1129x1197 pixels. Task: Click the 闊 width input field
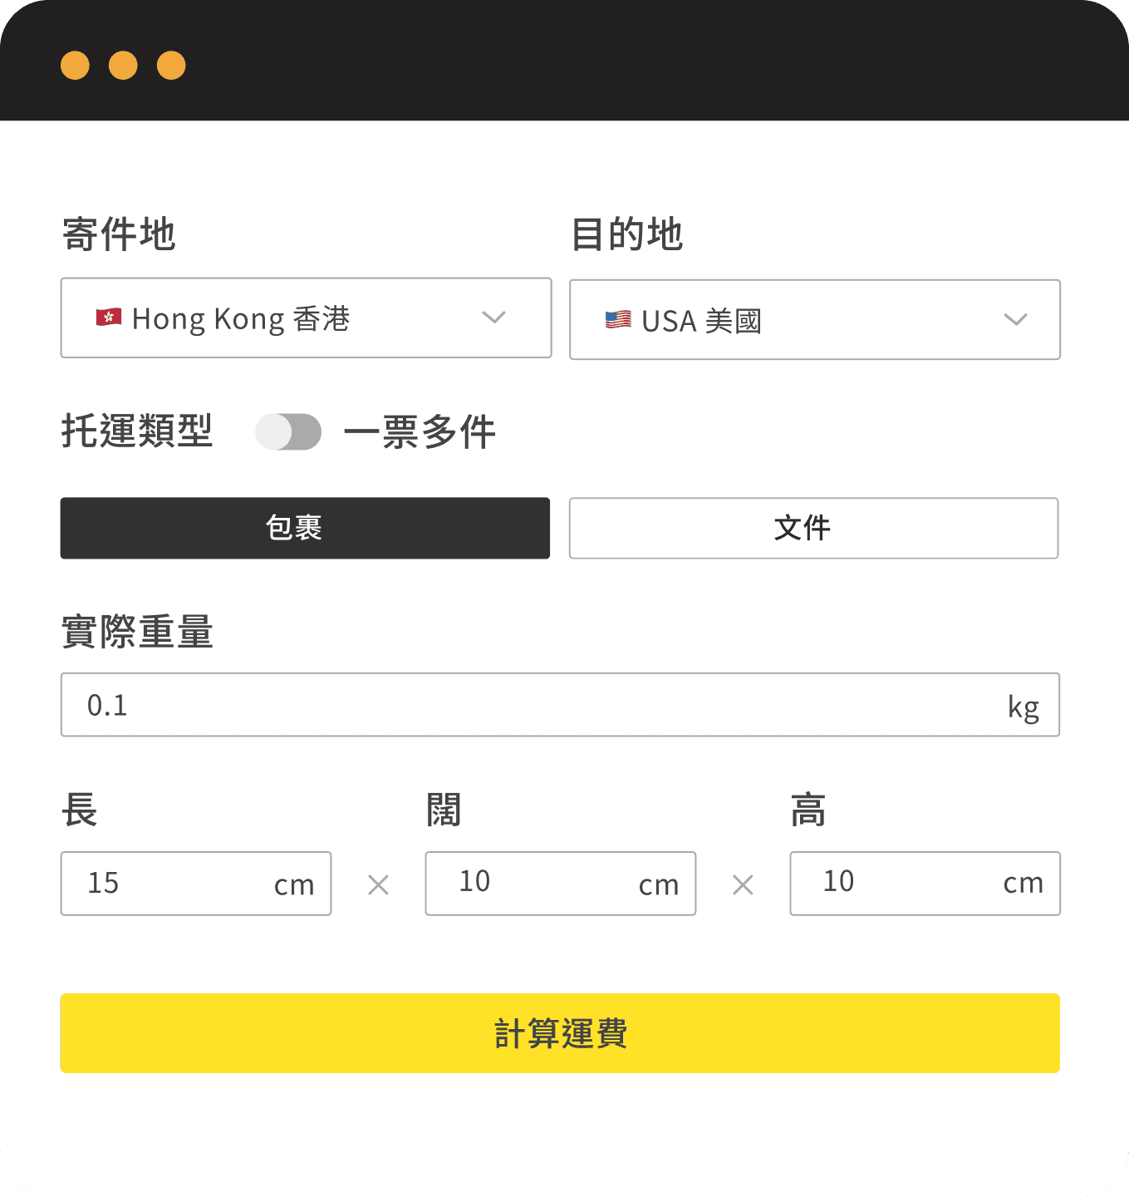click(540, 884)
